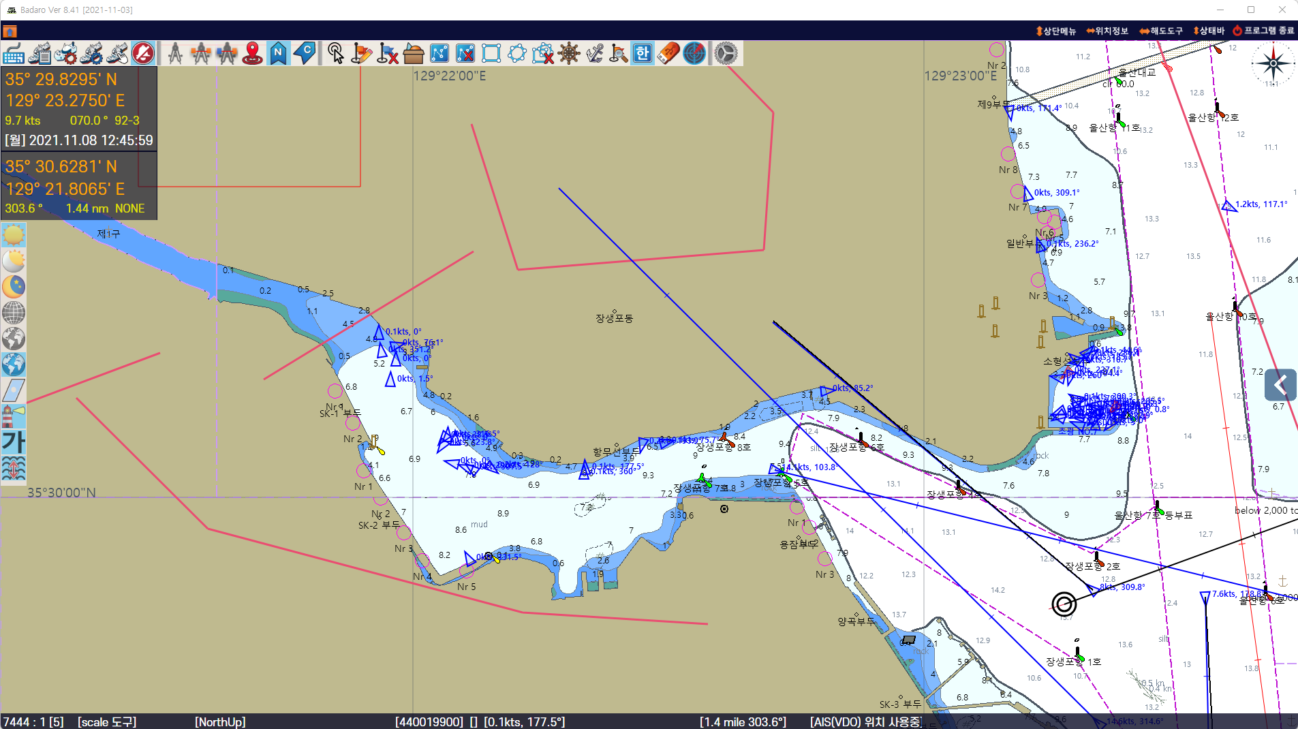This screenshot has width=1298, height=729.
Task: Open the keyboard input tool in the toolbar
Action: click(13, 53)
